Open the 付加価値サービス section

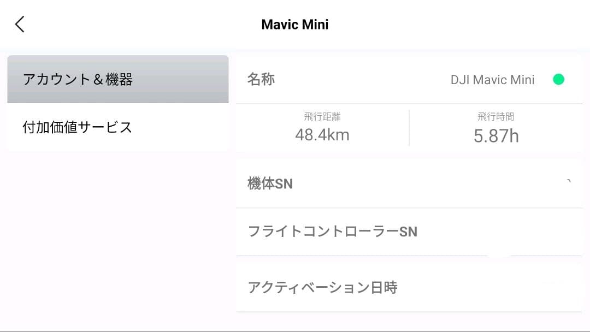tap(117, 127)
